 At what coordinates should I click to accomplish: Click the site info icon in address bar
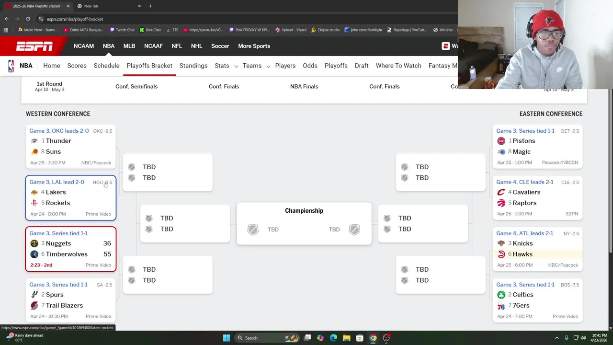(x=41, y=19)
